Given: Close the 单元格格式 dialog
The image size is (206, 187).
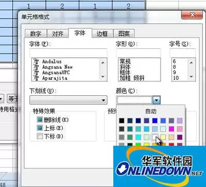Looking at the screenshot, I should [x=192, y=15].
